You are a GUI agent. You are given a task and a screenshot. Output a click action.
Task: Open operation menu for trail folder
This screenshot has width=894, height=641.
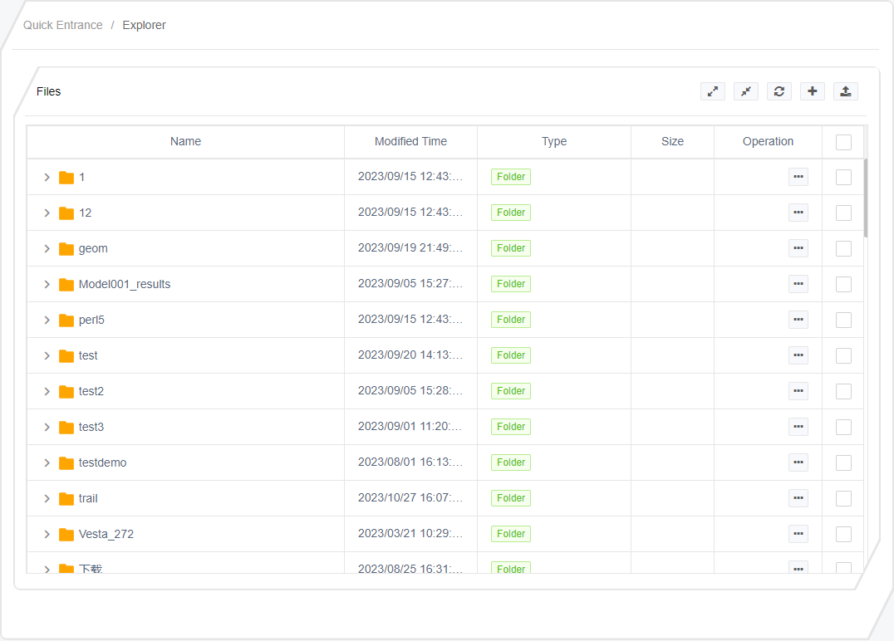coord(798,498)
